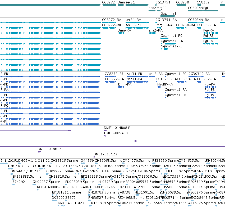Select the Dmn gene label
Screen dimensions: 225x207
pos(121,2)
